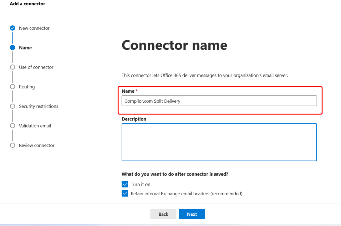Click the Review connector step circle

tap(13, 145)
